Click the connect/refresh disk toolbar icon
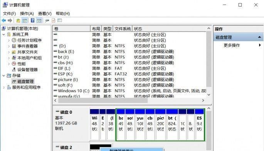 pyautogui.click(x=47, y=21)
